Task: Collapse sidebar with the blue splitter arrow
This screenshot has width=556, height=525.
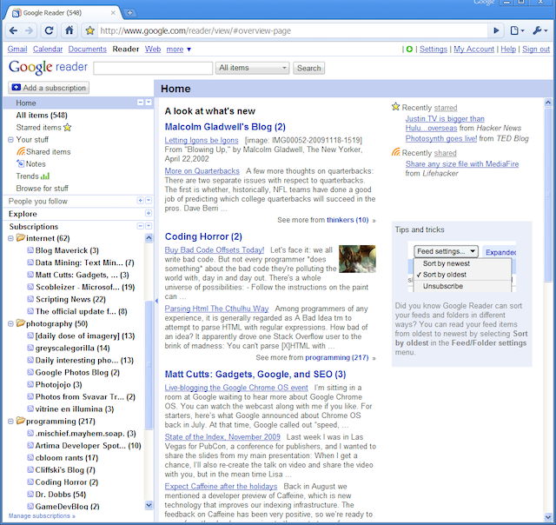Action: 156,301
